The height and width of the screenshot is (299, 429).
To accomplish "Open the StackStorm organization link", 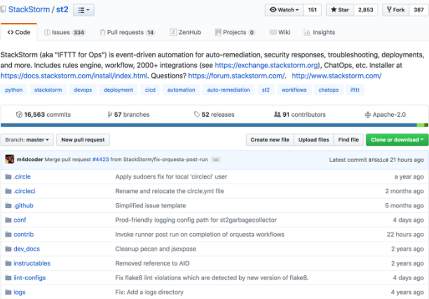I will click(29, 9).
